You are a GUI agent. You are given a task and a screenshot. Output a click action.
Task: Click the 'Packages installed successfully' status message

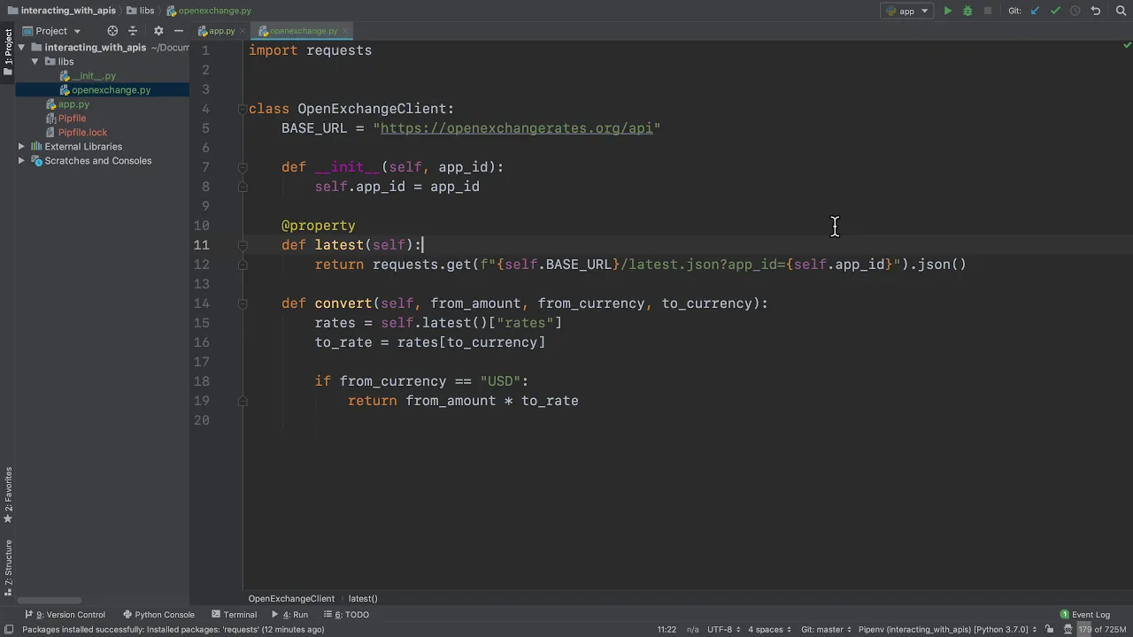pos(173,629)
